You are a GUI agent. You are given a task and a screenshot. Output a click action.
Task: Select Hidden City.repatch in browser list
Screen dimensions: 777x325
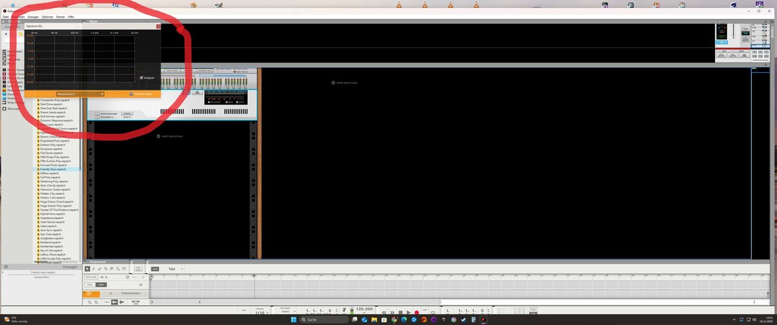[x=51, y=194]
